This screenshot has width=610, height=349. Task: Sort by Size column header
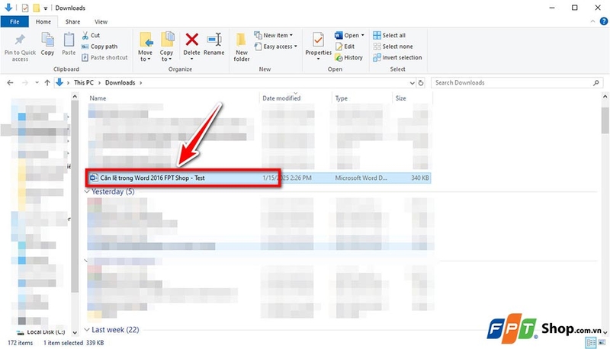401,98
